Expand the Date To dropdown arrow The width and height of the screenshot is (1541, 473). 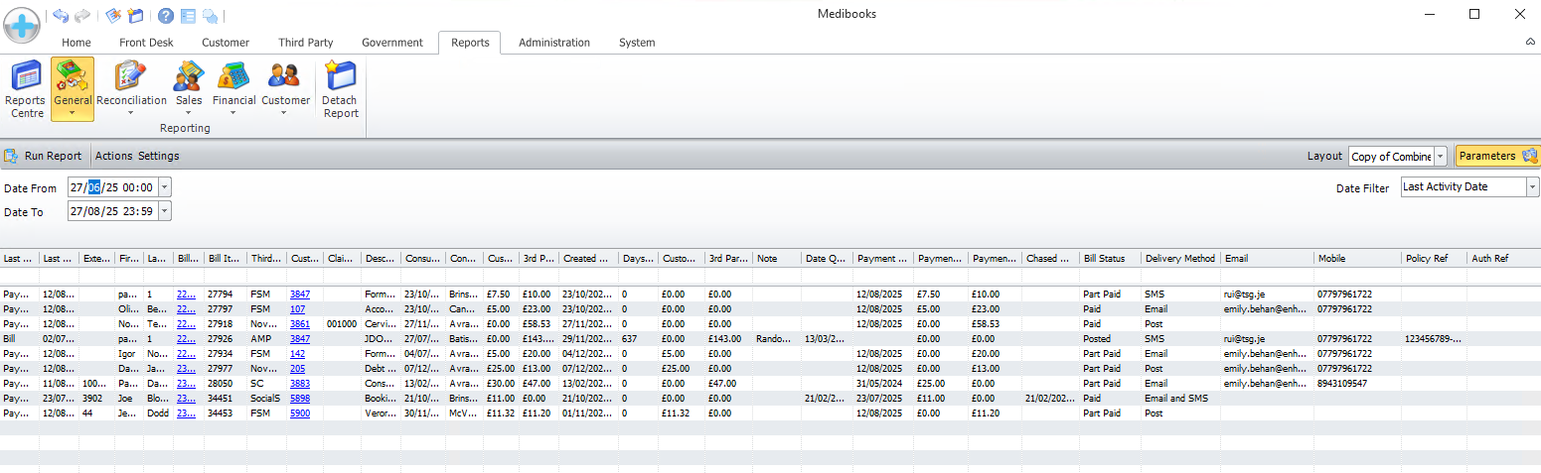point(165,211)
